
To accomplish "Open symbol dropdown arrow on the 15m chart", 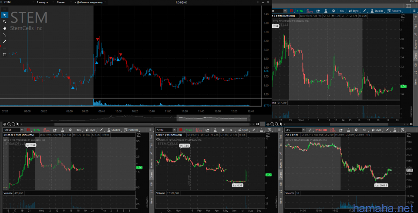I will click(22, 130).
